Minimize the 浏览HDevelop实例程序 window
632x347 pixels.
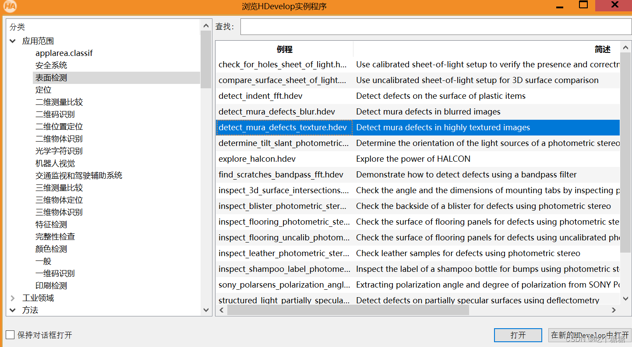[560, 6]
